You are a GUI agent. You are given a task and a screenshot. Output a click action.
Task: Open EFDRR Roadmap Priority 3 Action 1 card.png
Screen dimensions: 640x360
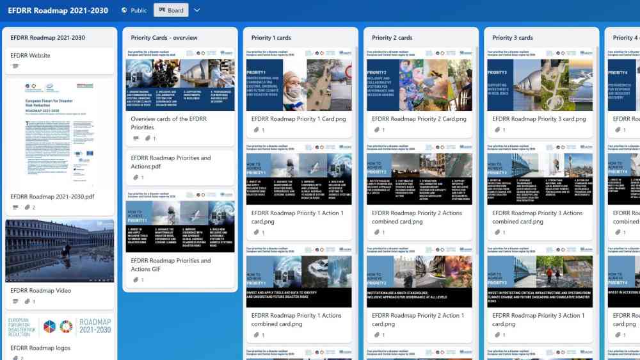pyautogui.click(x=540, y=294)
